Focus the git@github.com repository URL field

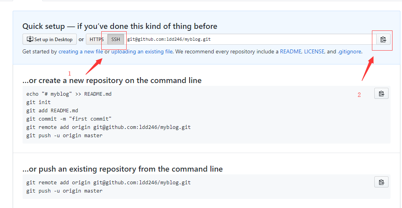250,40
